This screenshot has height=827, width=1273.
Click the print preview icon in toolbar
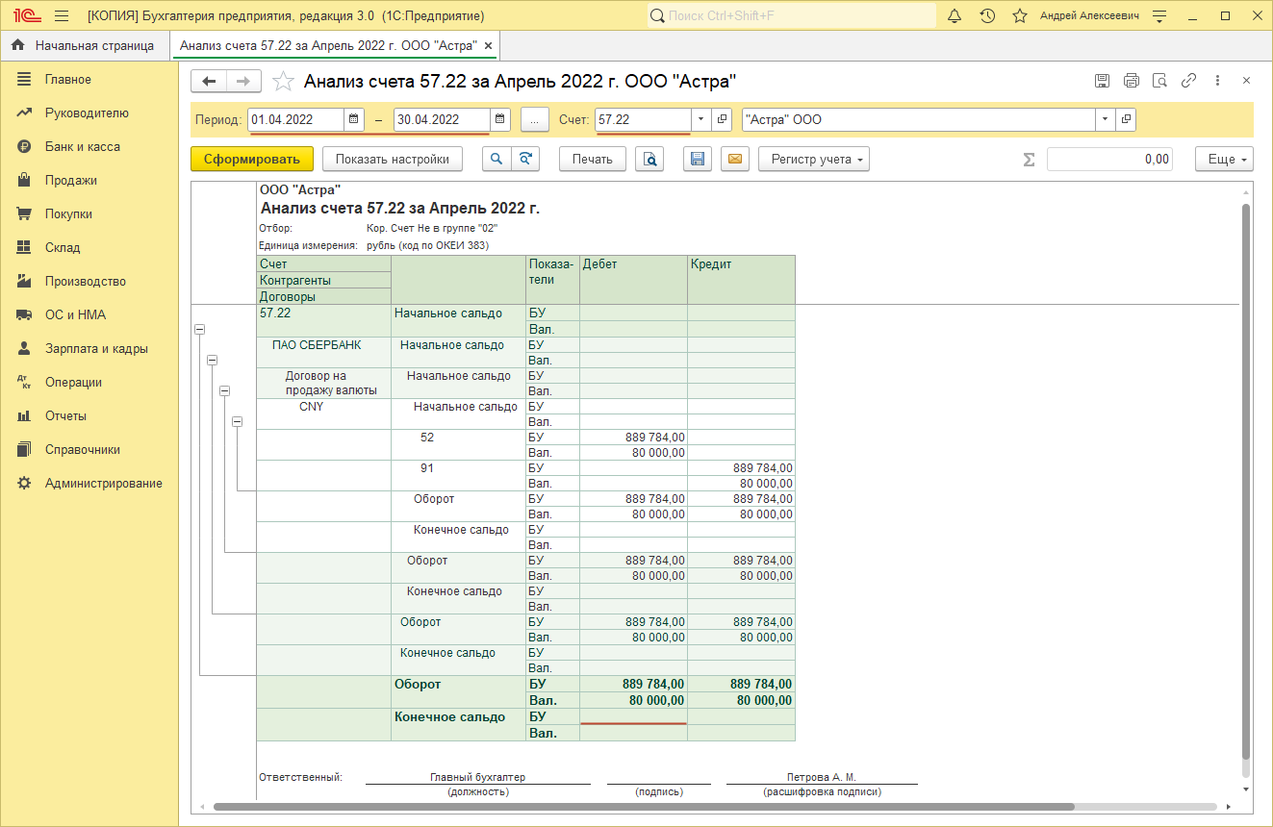tap(650, 160)
